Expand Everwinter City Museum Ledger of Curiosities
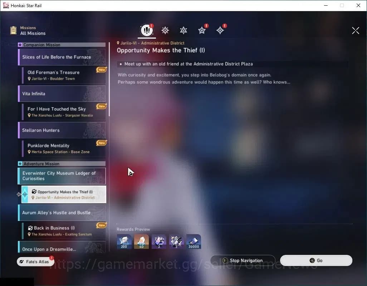This screenshot has width=367, height=286. [62, 176]
